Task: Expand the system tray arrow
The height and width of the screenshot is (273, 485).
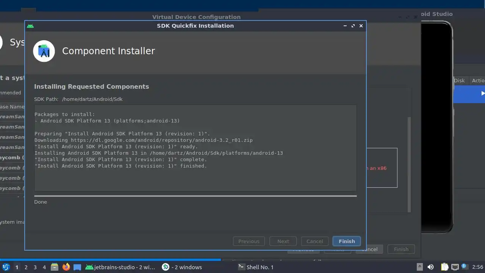Action: tap(419, 267)
